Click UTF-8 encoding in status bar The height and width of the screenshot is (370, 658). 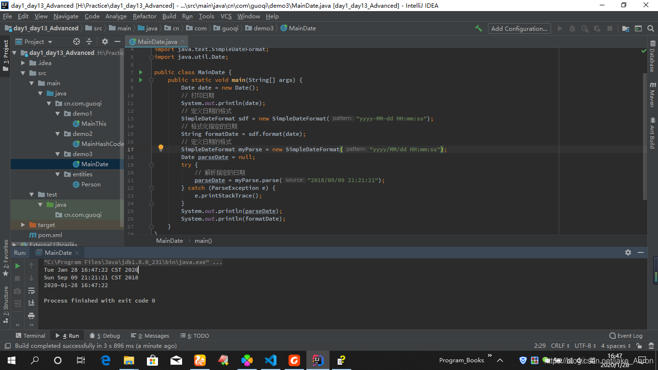(x=585, y=346)
